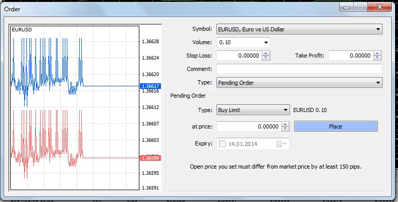Click the EURUSD 0.10 order summary text
The height and width of the screenshot is (202, 398).
tap(310, 110)
